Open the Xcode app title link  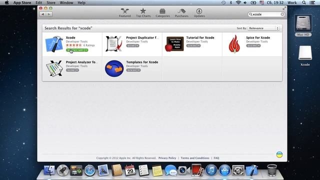point(70,37)
